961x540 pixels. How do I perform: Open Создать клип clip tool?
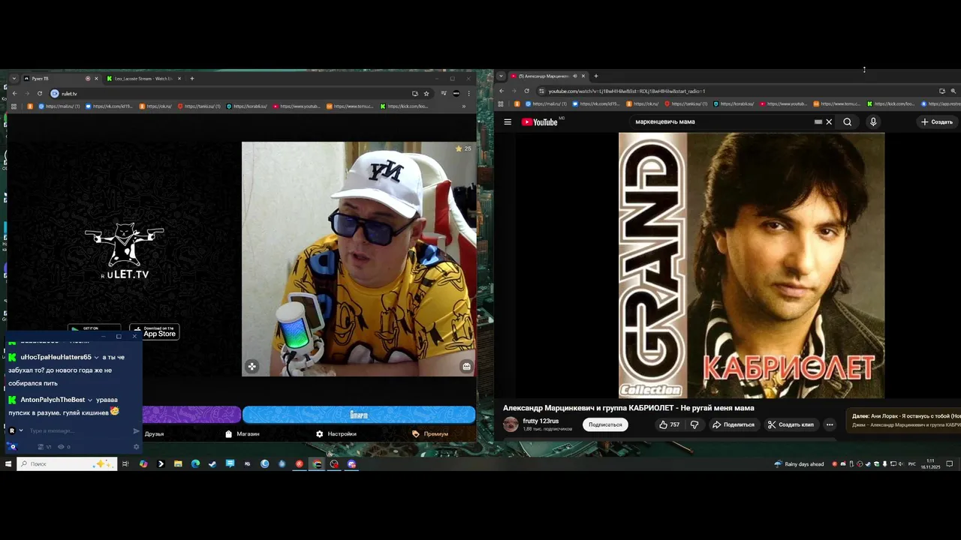tap(791, 424)
